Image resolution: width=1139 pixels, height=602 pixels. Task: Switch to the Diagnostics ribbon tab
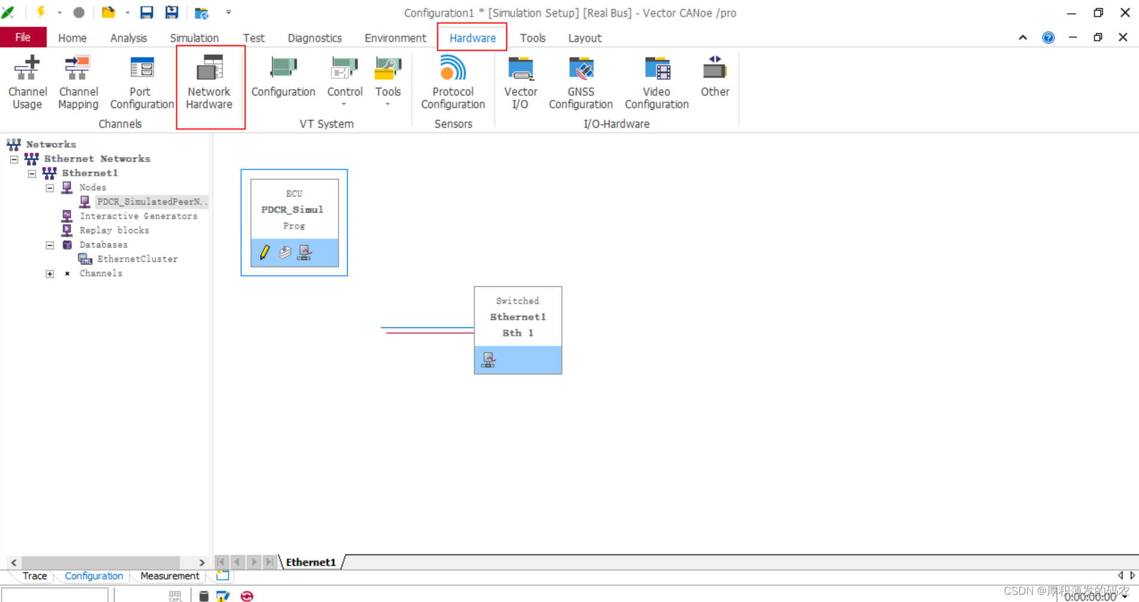pyautogui.click(x=315, y=38)
